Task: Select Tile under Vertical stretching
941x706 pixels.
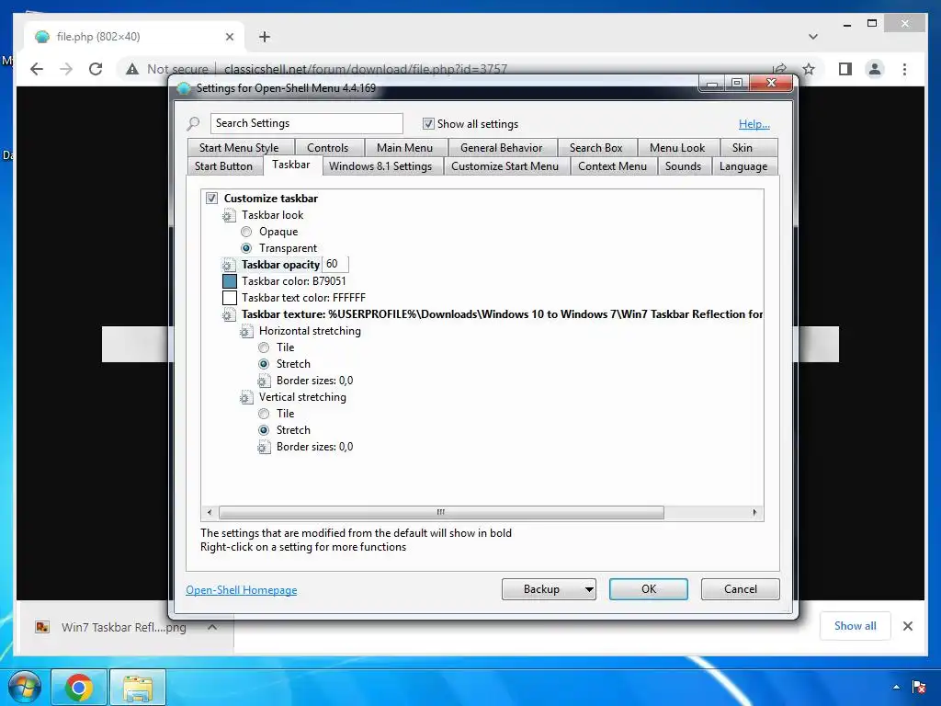Action: 264,414
